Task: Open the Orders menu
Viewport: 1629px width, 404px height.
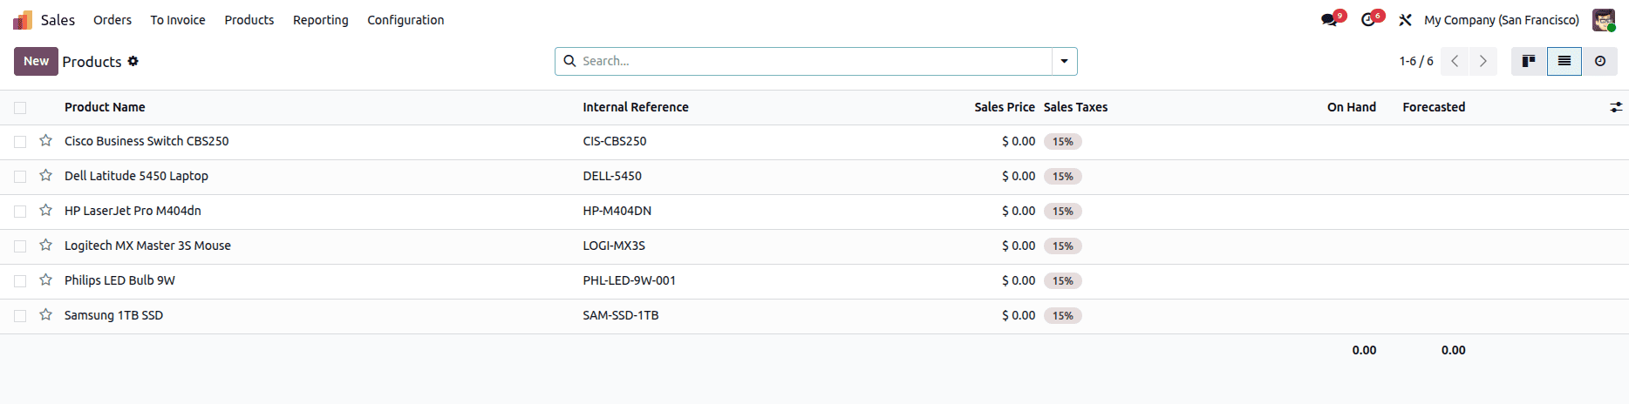Action: 112,20
